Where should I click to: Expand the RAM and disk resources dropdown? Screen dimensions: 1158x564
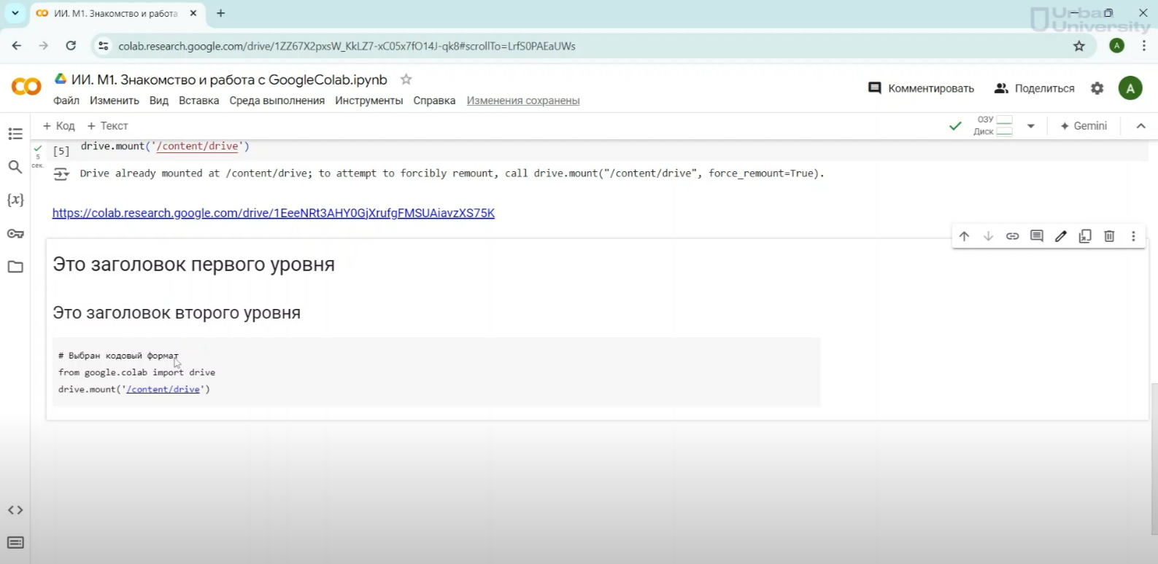[x=1030, y=126]
